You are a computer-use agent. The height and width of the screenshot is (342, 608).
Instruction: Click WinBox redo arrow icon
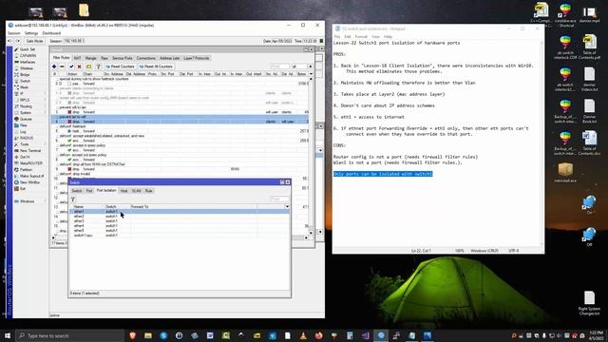point(18,41)
